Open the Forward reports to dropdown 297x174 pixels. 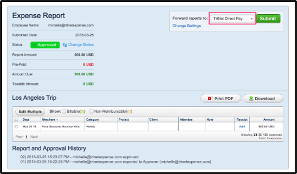[232, 19]
